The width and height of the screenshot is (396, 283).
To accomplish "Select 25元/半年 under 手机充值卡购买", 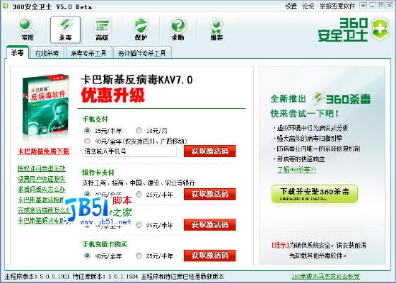I will [x=139, y=255].
